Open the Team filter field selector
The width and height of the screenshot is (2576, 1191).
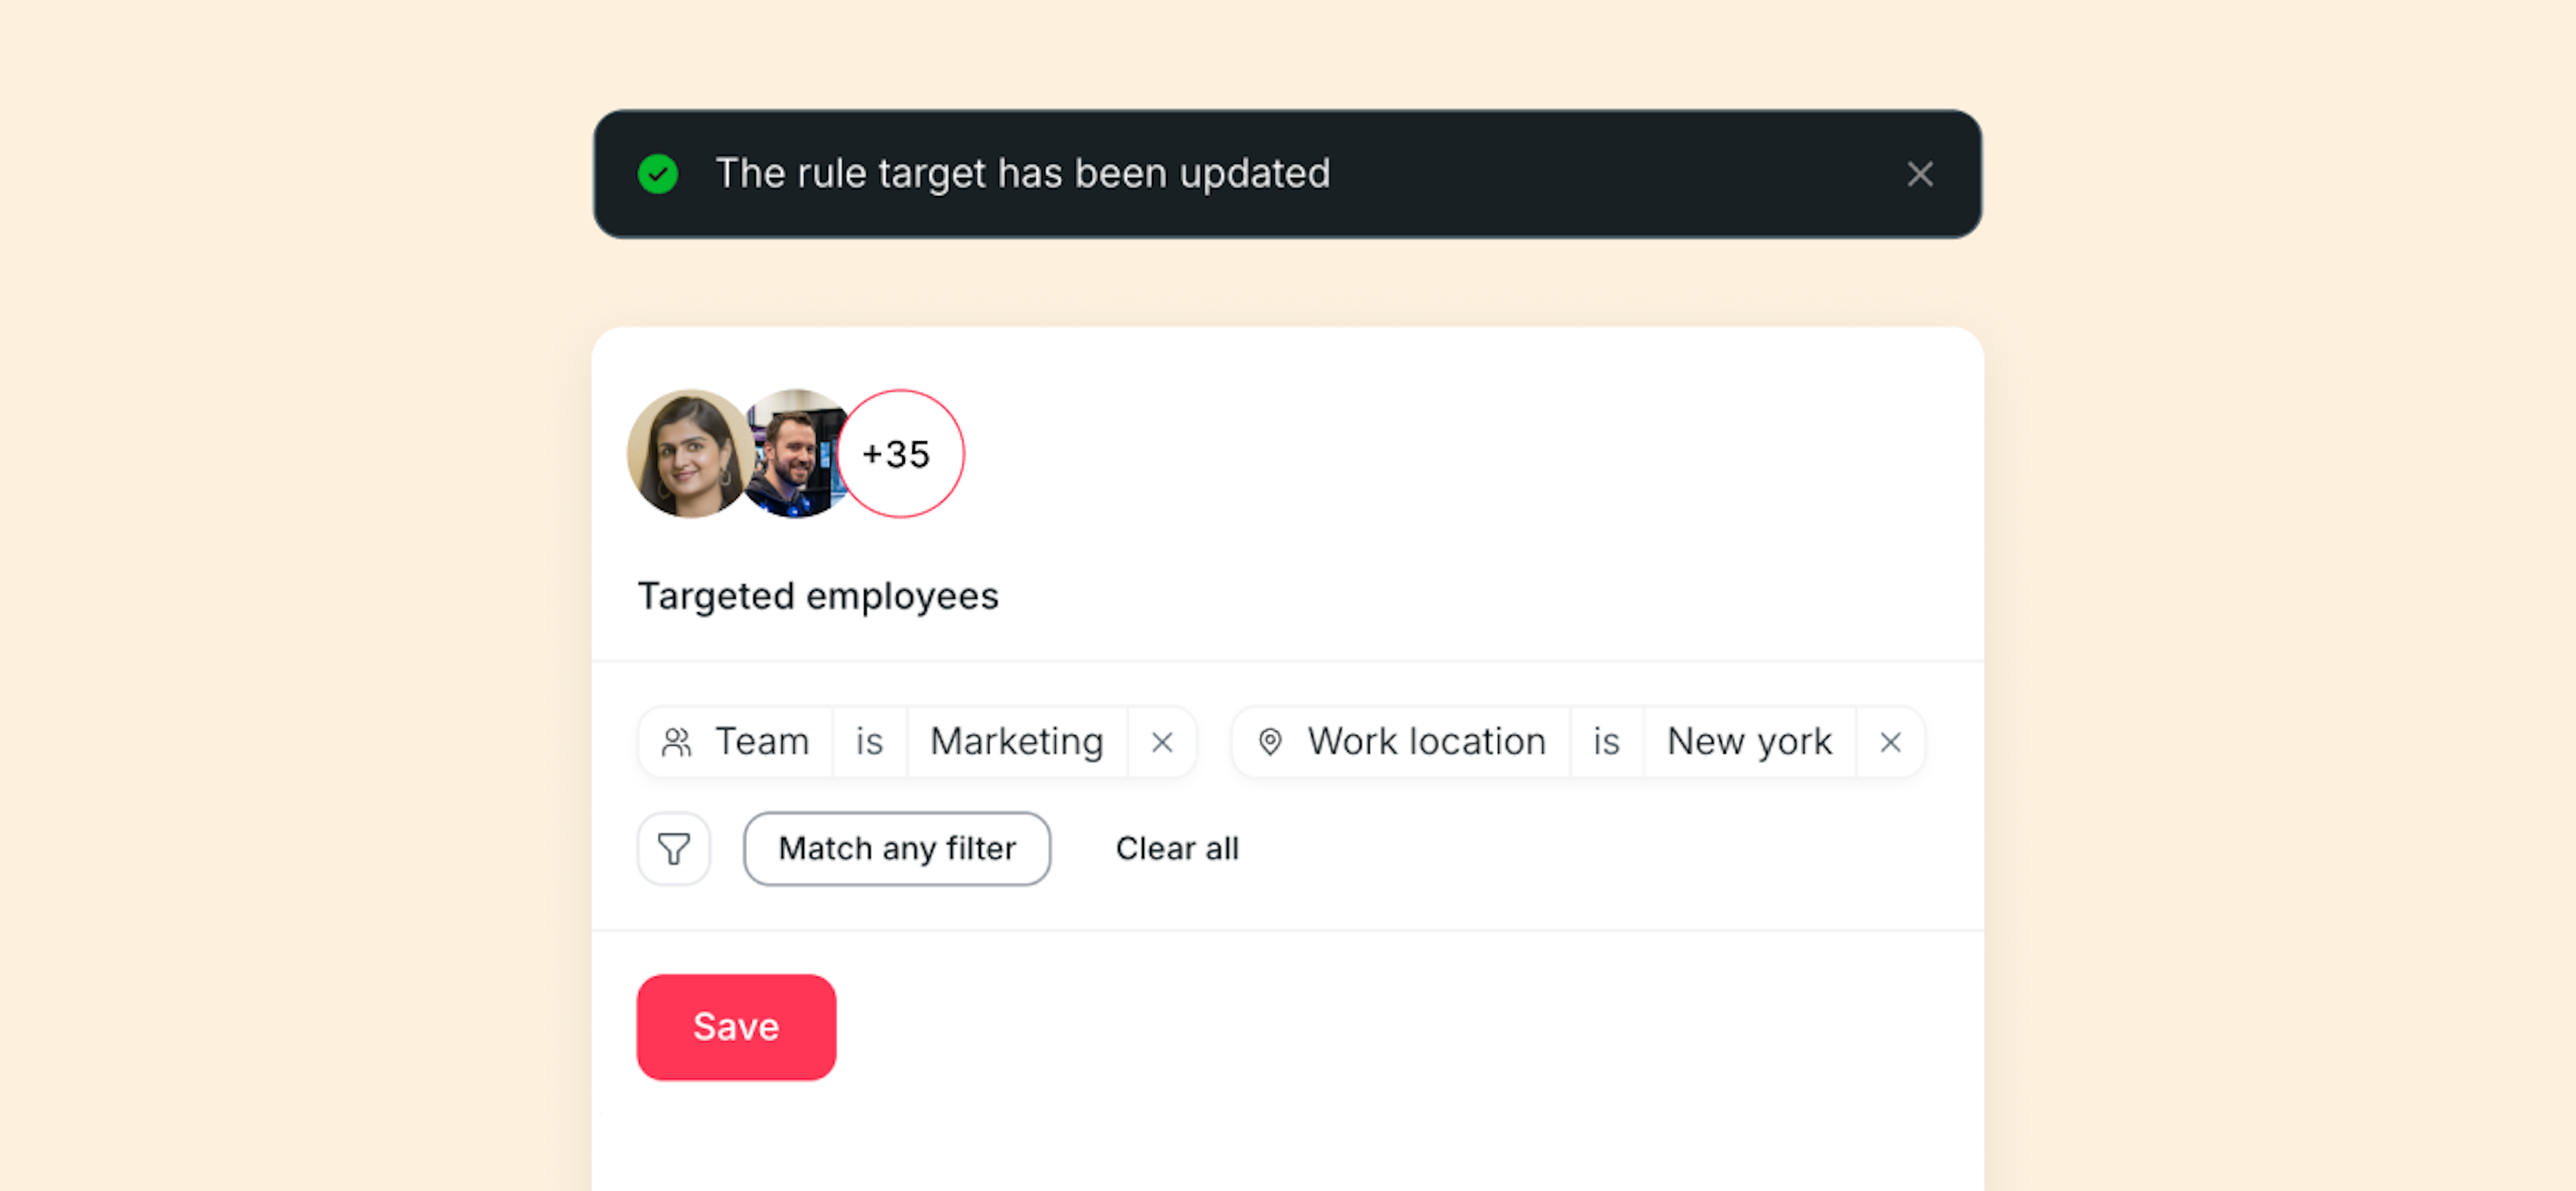pyautogui.click(x=761, y=742)
